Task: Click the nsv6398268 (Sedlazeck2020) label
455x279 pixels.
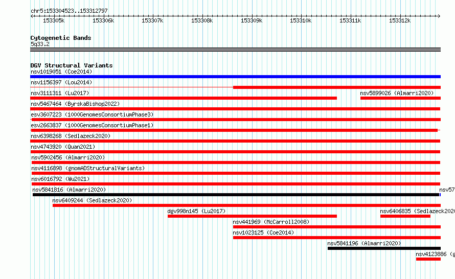Action: 71,136
